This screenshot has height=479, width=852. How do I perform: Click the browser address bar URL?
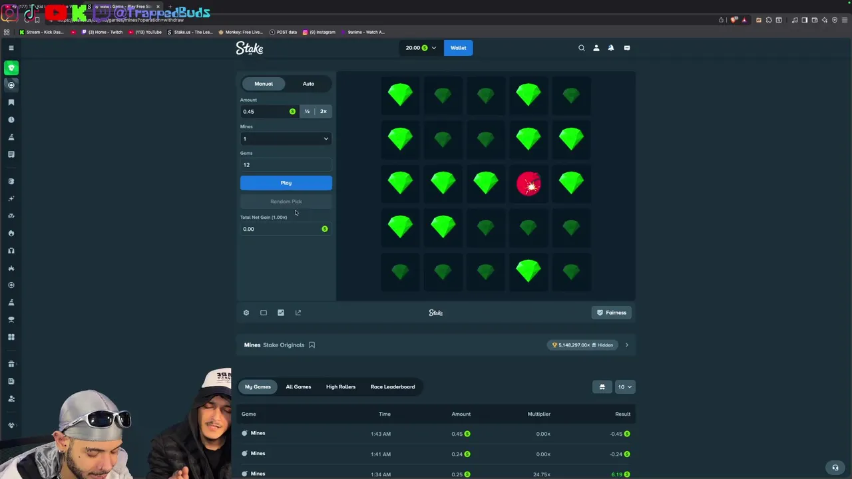point(120,20)
